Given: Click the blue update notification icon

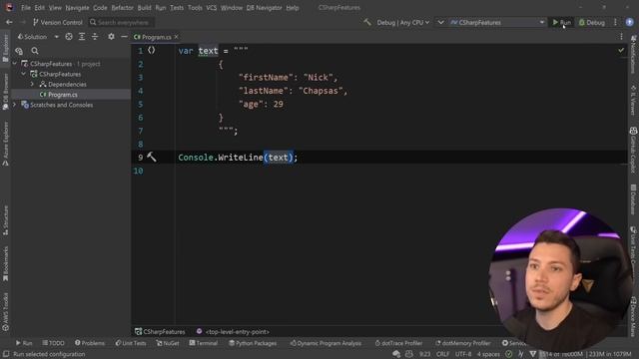Looking at the screenshot, I should (630, 22).
